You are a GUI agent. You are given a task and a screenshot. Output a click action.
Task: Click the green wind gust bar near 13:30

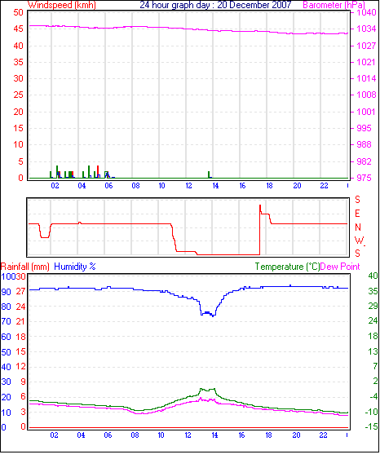coord(209,174)
